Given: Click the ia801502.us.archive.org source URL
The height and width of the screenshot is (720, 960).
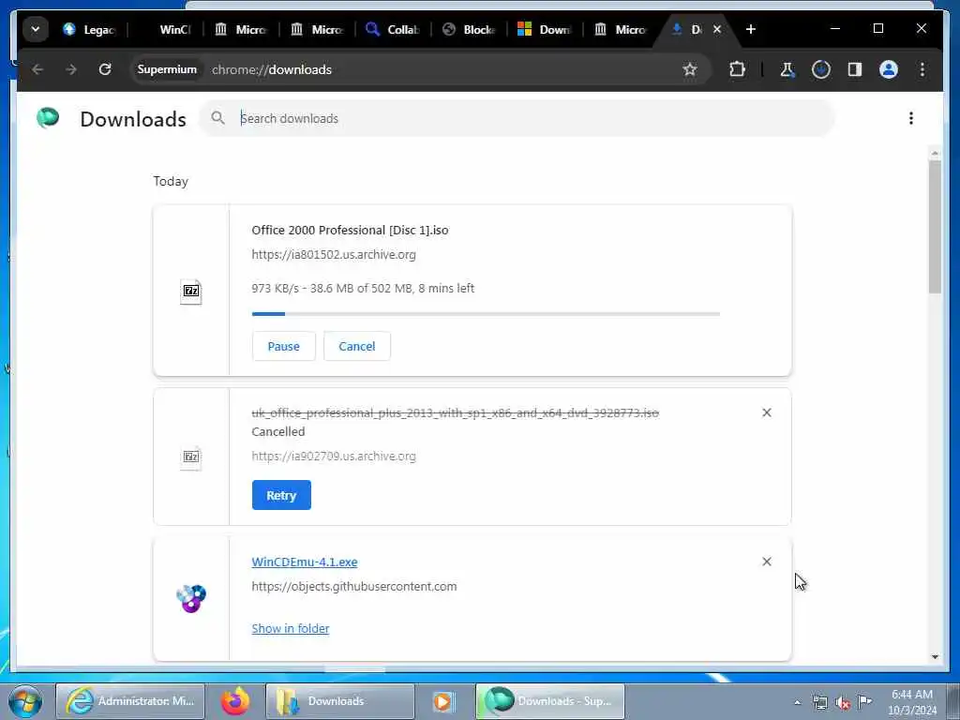Looking at the screenshot, I should (334, 255).
